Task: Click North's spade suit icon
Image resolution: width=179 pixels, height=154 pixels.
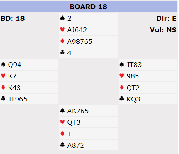Action: 62,18
